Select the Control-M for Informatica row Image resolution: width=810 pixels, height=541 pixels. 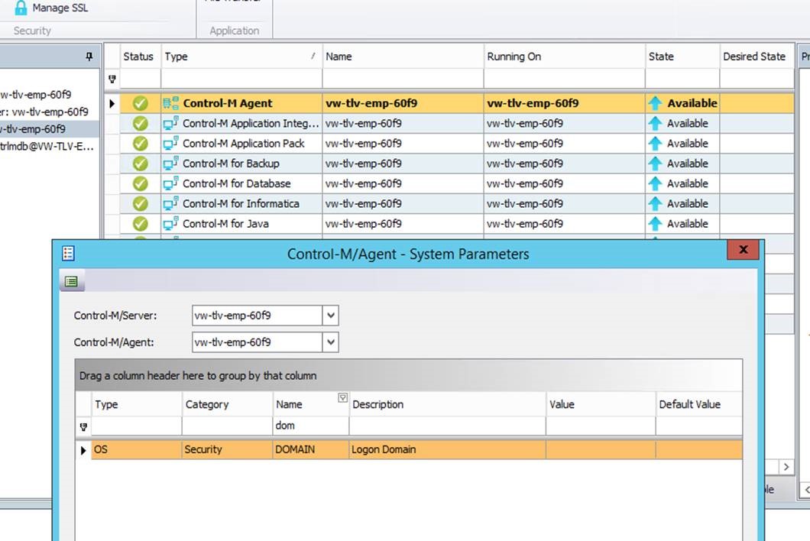coord(241,204)
